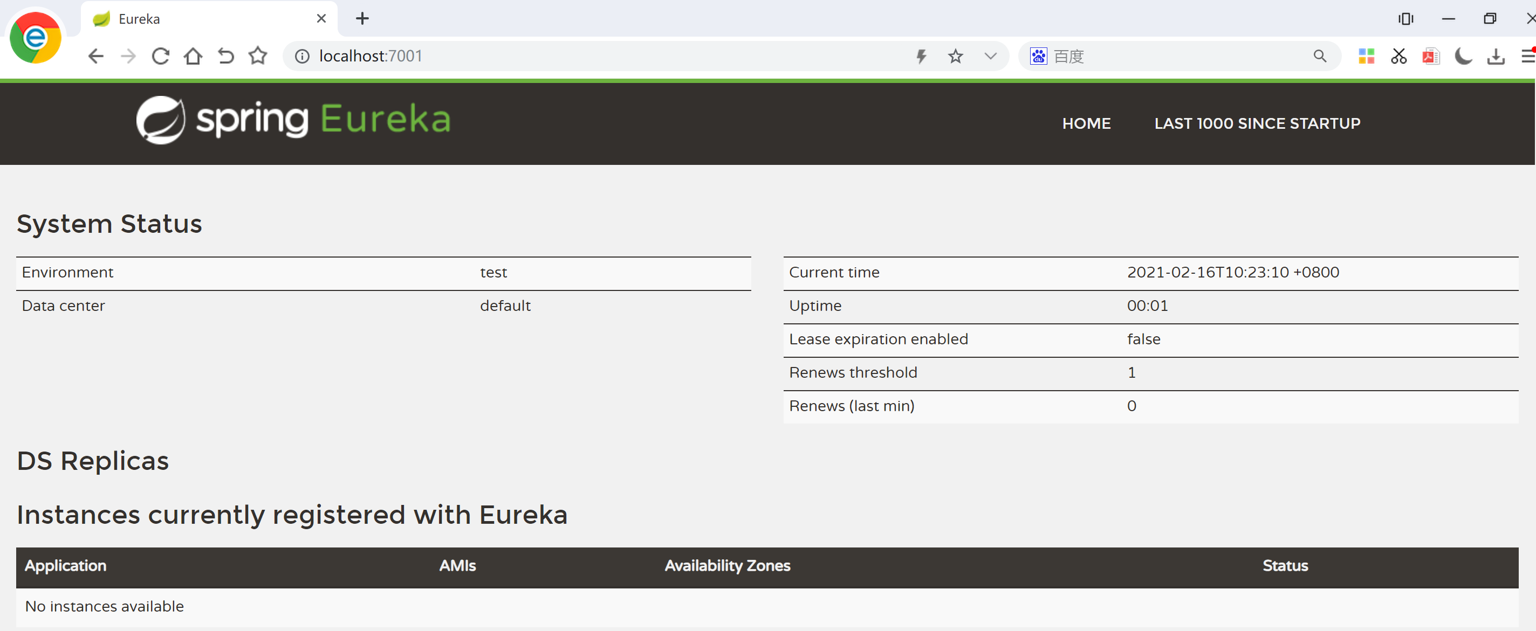Expand the address bar dropdown chevron
The height and width of the screenshot is (631, 1536).
click(990, 57)
